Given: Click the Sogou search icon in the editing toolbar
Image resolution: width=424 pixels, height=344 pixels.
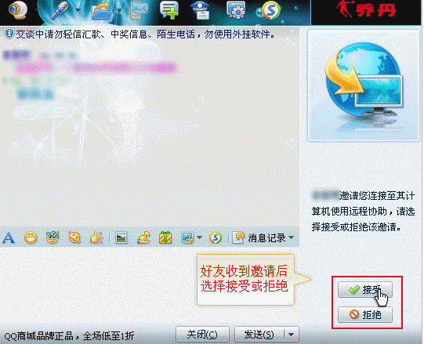Looking at the screenshot, I should (216, 237).
